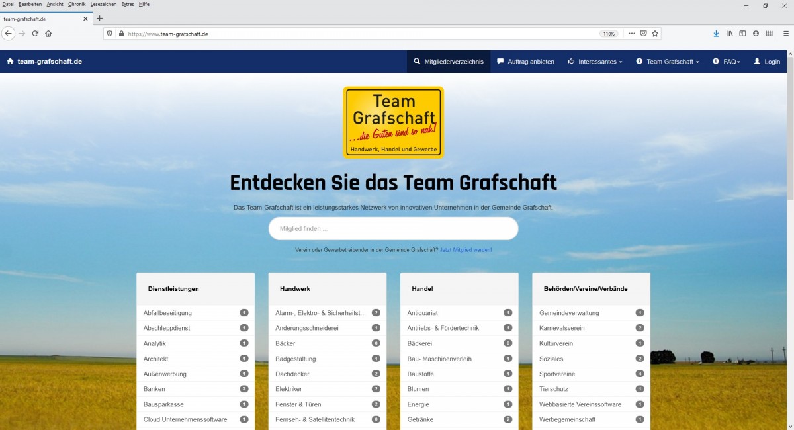Click Login in the navigation bar
The width and height of the screenshot is (794, 430).
767,62
